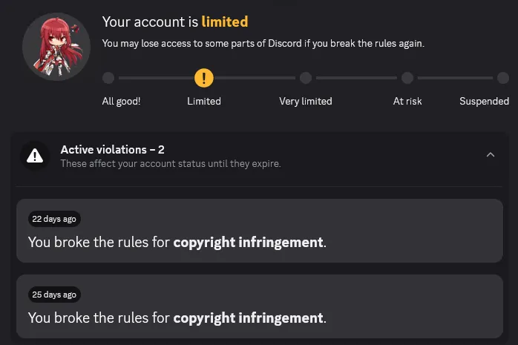This screenshot has height=345, width=518.
Task: Click 'These affect your account status' subtitle
Action: [x=171, y=164]
